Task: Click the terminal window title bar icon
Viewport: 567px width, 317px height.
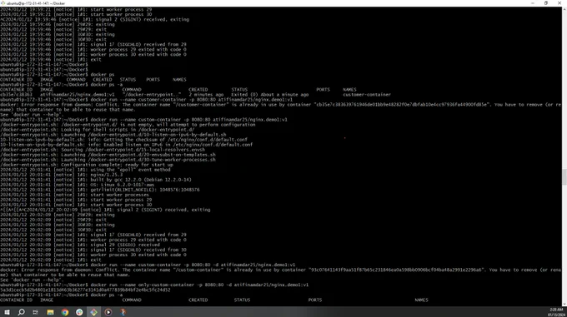Action: click(3, 2)
